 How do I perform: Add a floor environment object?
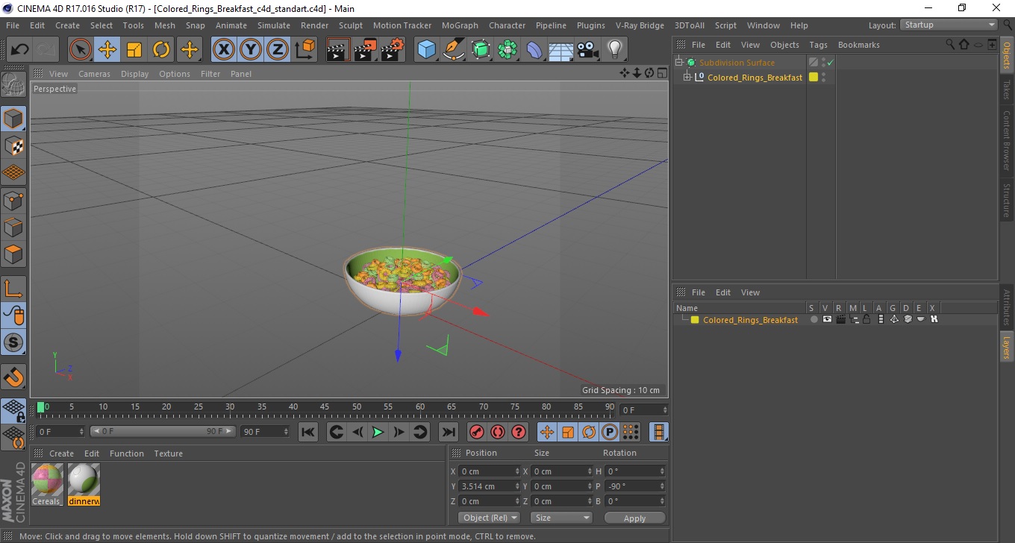click(561, 50)
